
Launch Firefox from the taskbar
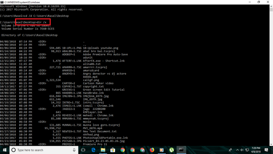click(x=152, y=150)
